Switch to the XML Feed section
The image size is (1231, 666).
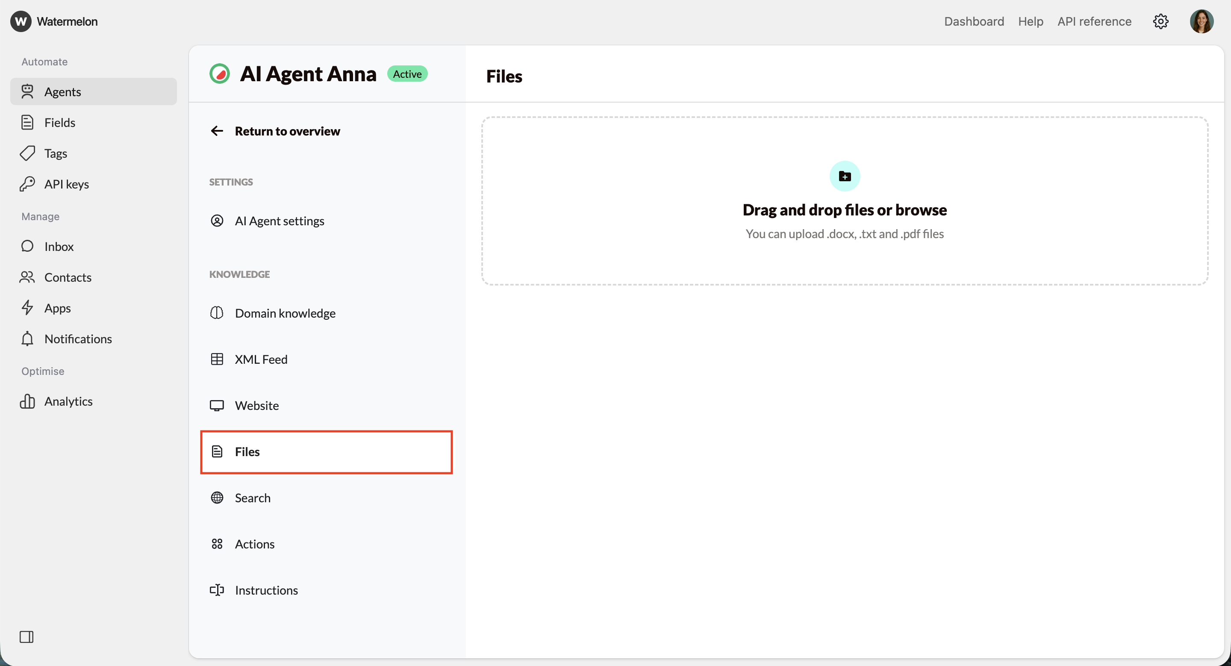click(261, 359)
